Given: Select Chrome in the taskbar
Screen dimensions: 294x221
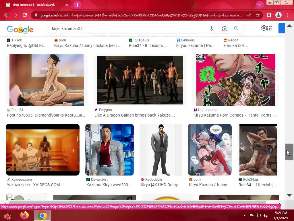Looking at the screenshot, I should click(42, 215).
